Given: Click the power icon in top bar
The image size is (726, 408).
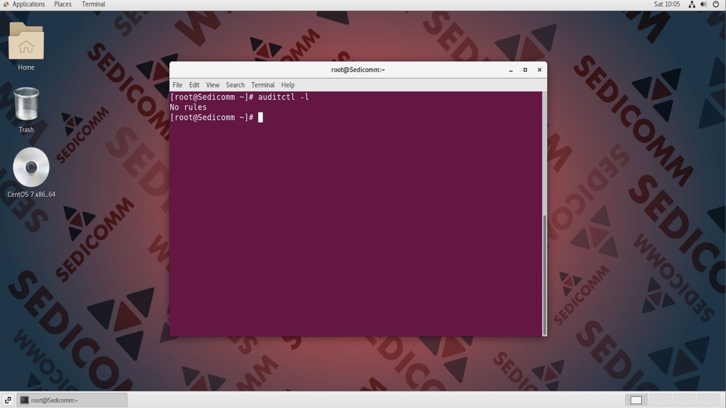Looking at the screenshot, I should click(x=716, y=5).
